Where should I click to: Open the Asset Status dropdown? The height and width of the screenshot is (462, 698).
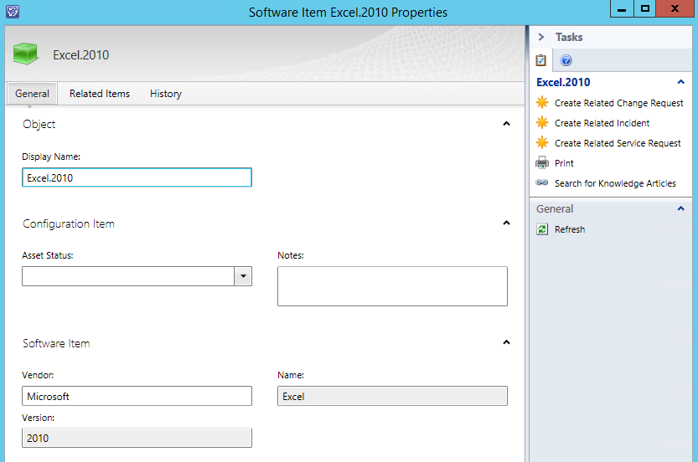click(x=242, y=276)
